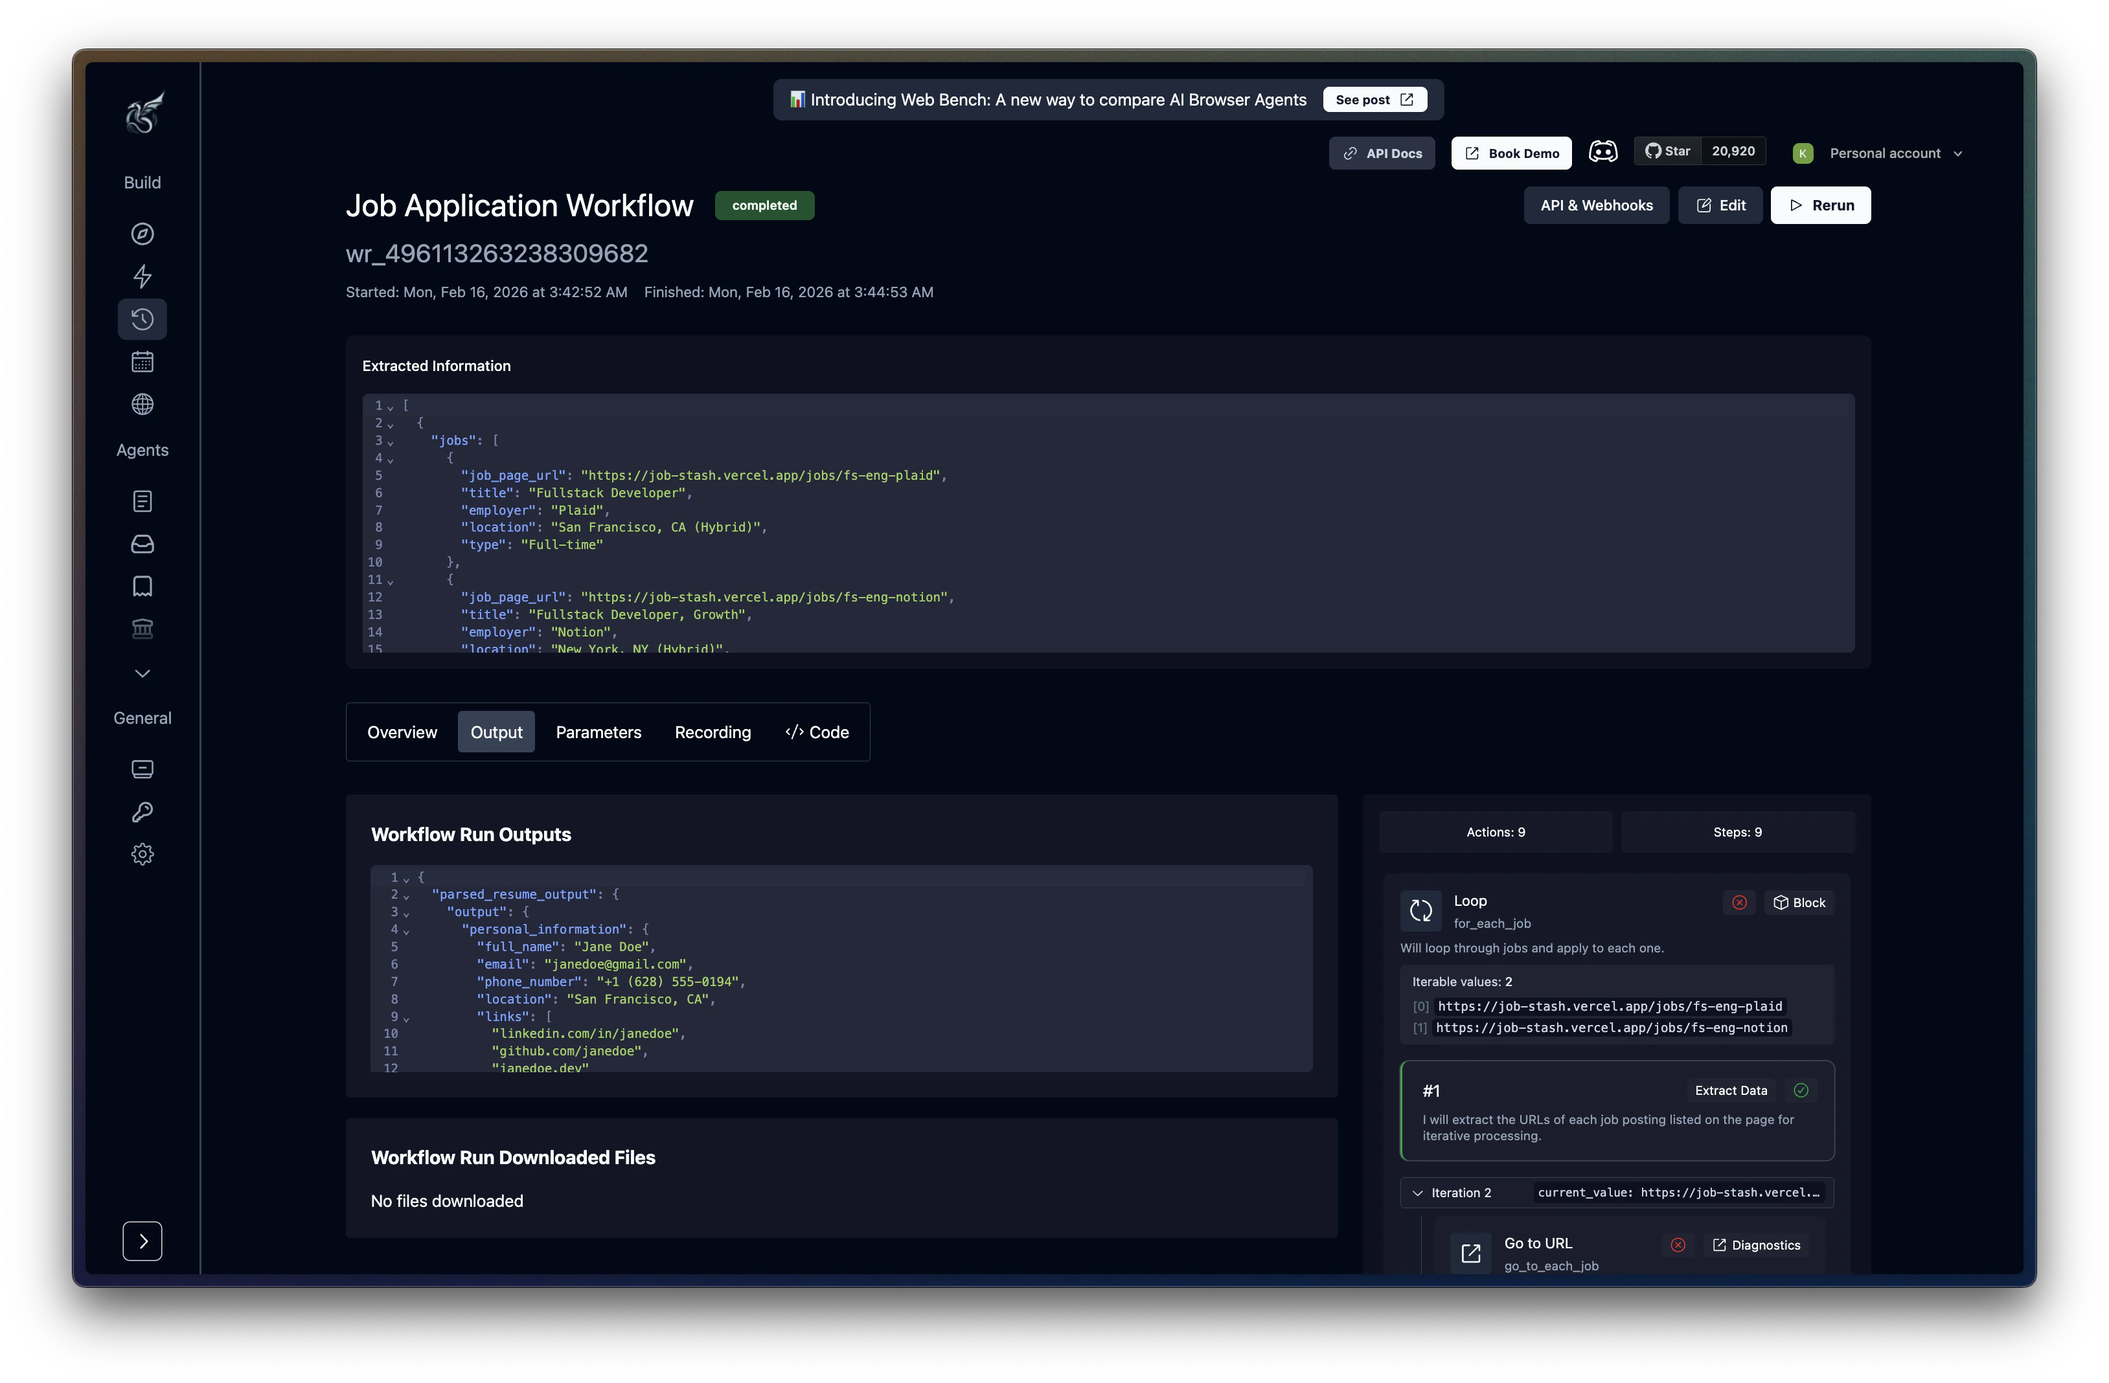Open the Steps: 9 tab

1738,832
